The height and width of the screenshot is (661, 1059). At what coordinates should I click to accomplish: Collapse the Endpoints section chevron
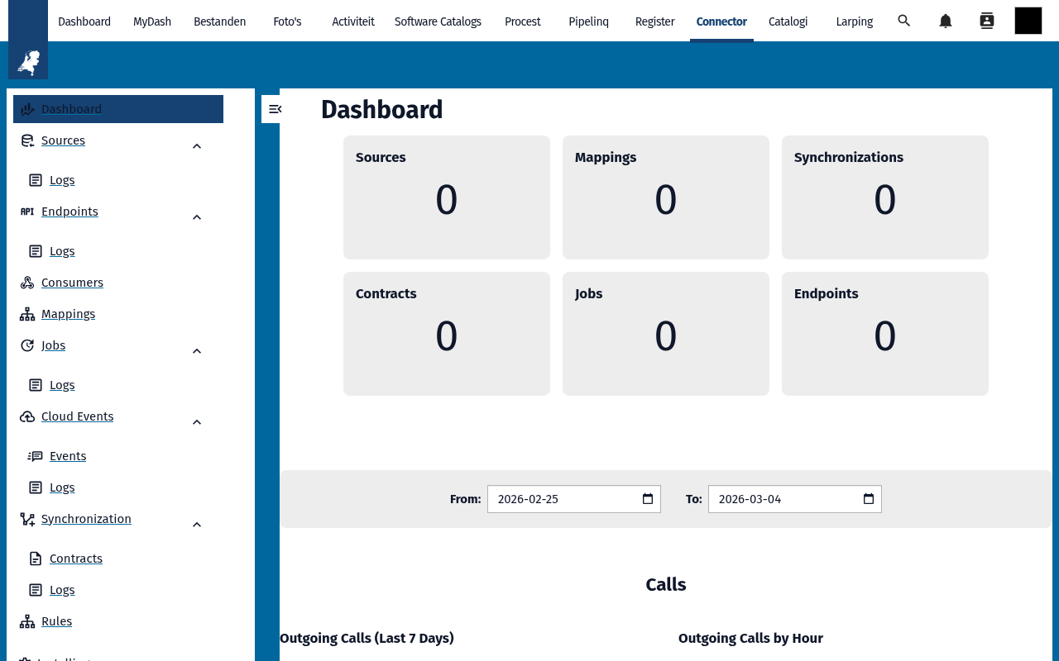(x=197, y=217)
